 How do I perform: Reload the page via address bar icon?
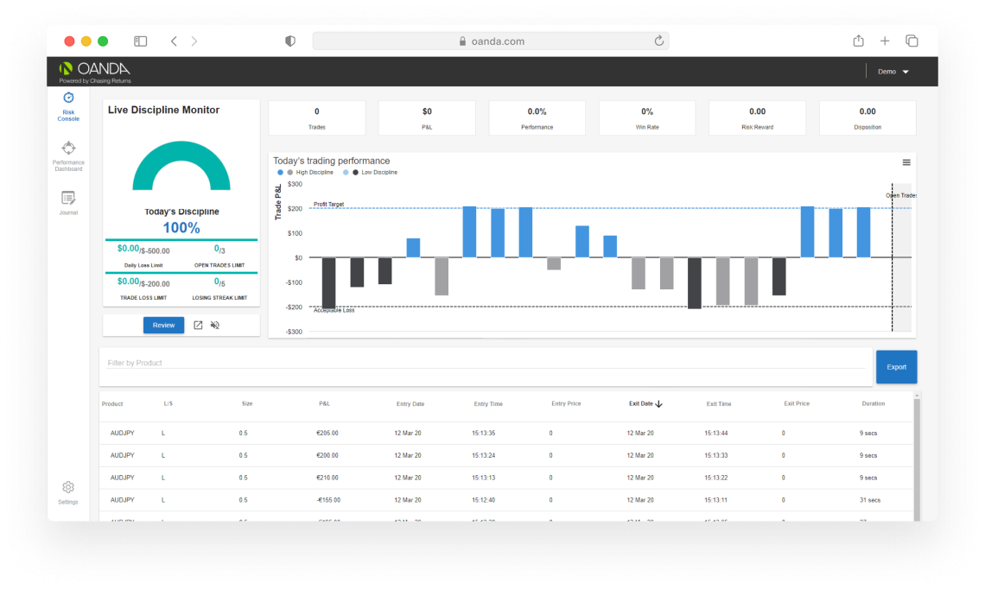pos(658,41)
